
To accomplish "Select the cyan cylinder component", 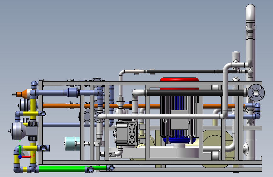I will point(72,144).
